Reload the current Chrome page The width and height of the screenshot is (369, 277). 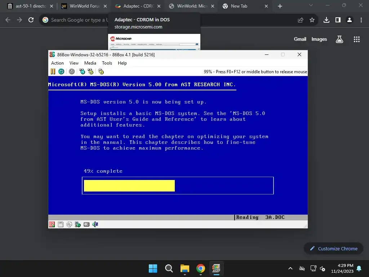tap(31, 20)
